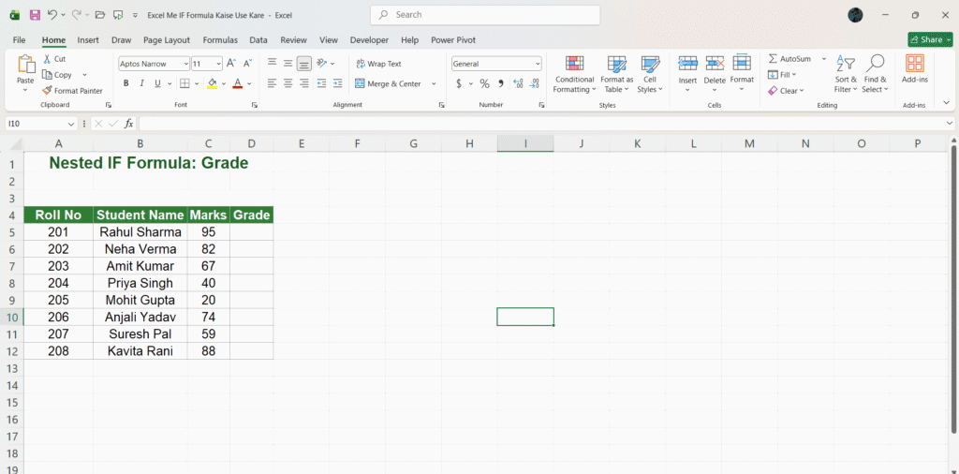Open the font size dropdown
The image size is (959, 474).
pos(219,64)
